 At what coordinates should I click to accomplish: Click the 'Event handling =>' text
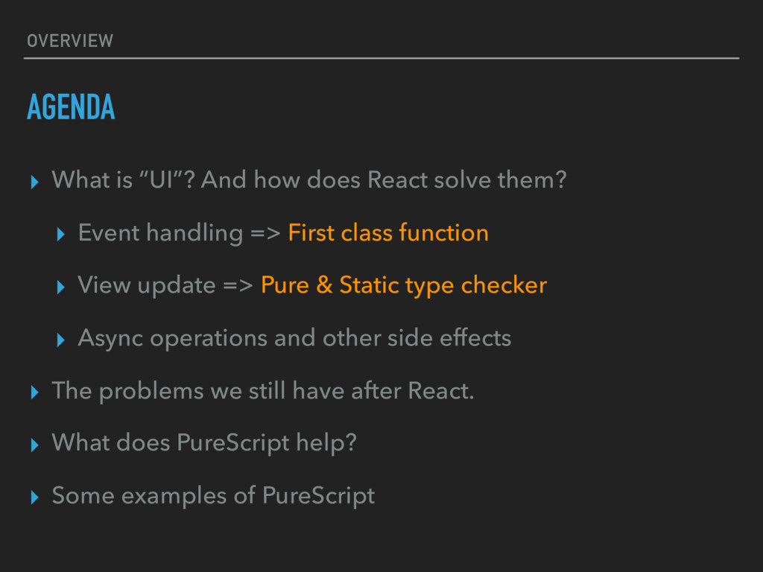coord(179,232)
